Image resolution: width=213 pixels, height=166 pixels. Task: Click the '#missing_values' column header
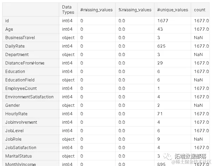click(x=96, y=10)
